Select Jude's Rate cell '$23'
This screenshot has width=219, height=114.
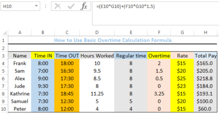(x=182, y=86)
